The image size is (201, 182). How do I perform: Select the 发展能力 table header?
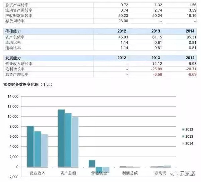coord(13,58)
